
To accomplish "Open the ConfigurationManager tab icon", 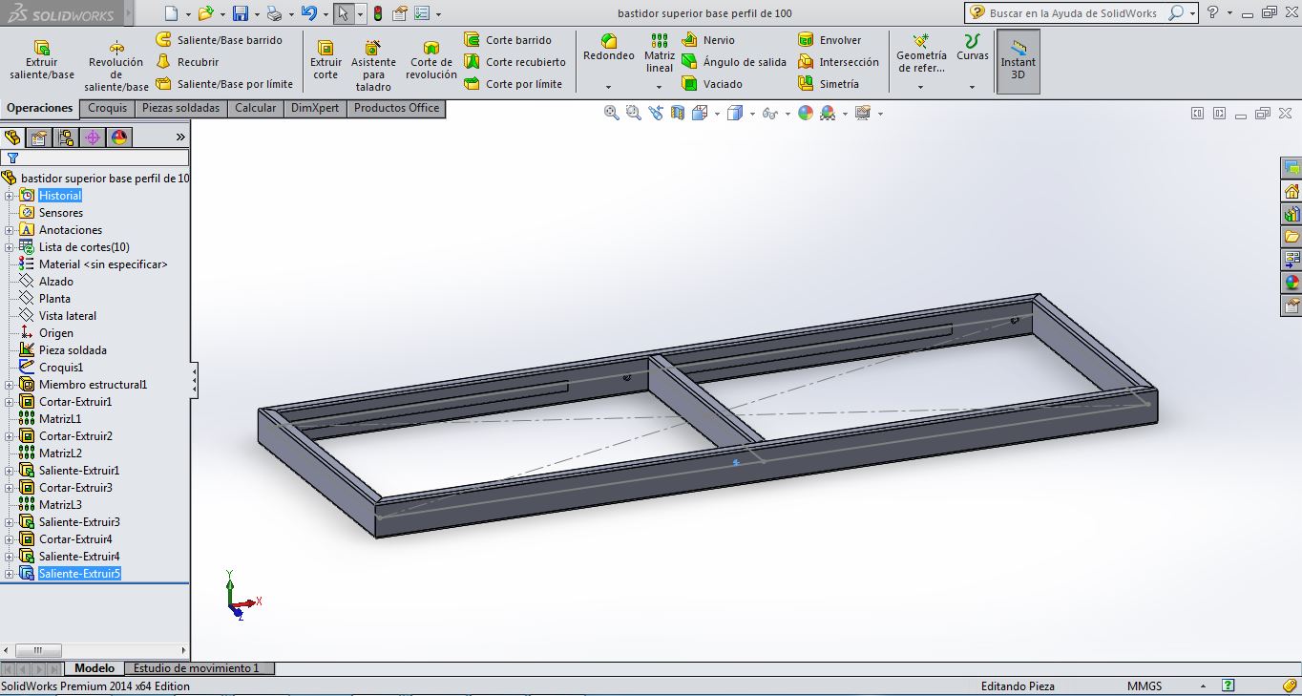I will click(x=66, y=137).
